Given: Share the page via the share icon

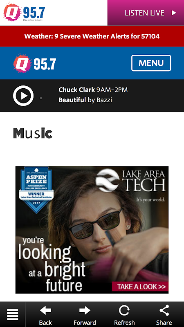Looking at the screenshot, I should coord(164,311).
